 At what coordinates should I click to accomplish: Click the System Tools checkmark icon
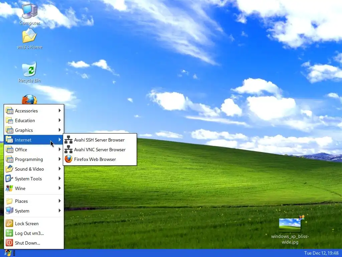[9, 179]
